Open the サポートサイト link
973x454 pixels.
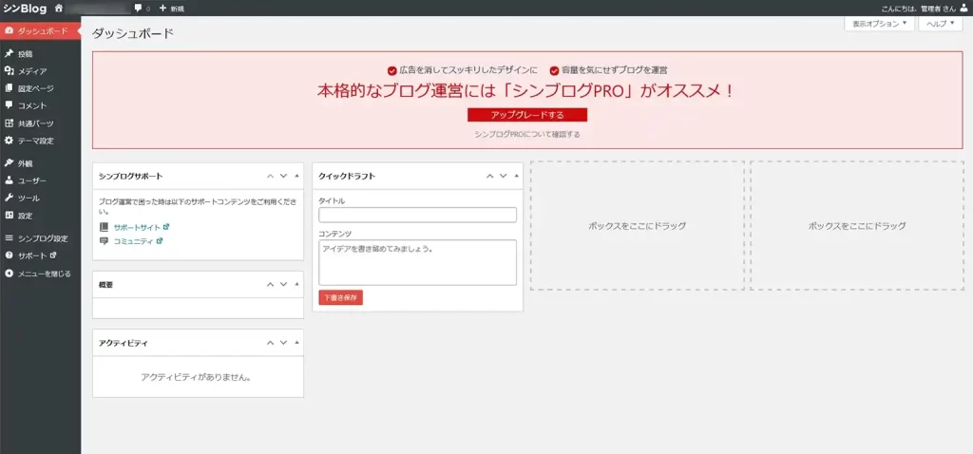(x=136, y=228)
